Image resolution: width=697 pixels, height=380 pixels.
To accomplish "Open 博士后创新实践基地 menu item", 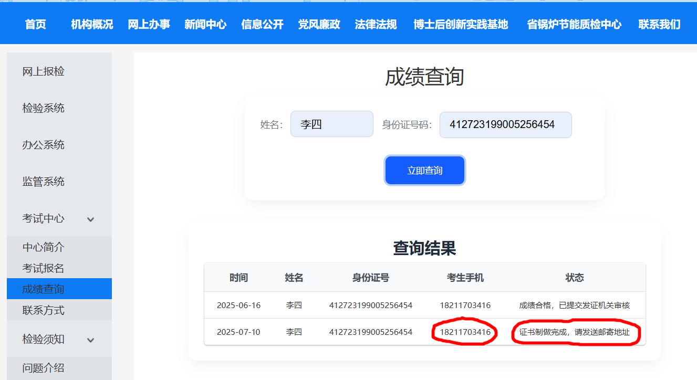I will point(461,24).
